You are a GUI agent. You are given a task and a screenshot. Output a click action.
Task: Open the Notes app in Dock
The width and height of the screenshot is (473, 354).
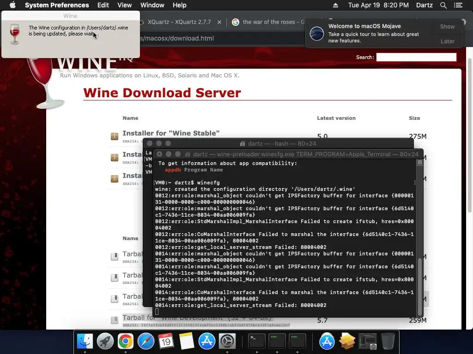tap(187, 341)
